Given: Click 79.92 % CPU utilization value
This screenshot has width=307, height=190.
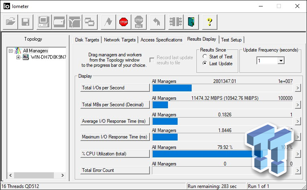Looking at the screenshot, I should click(225, 147).
